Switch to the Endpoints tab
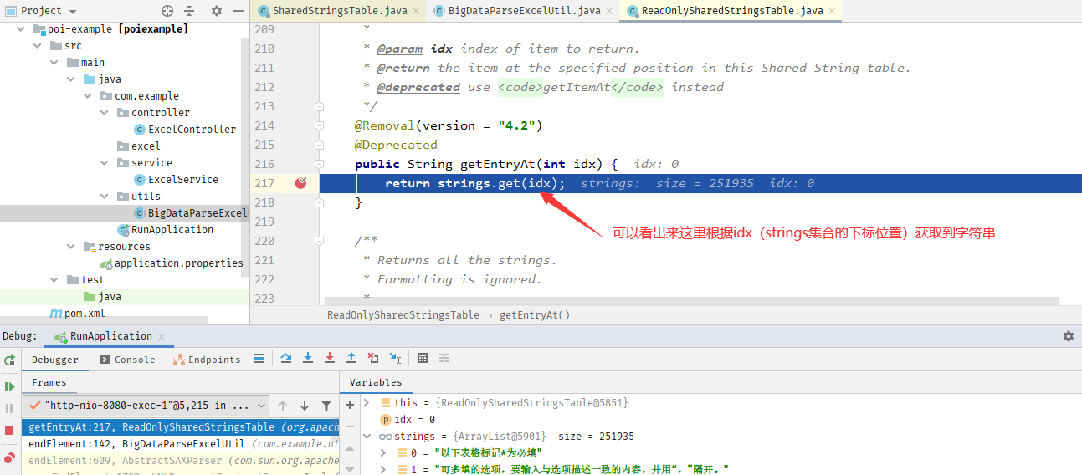Screen dimensions: 1082x475 [x=207, y=360]
